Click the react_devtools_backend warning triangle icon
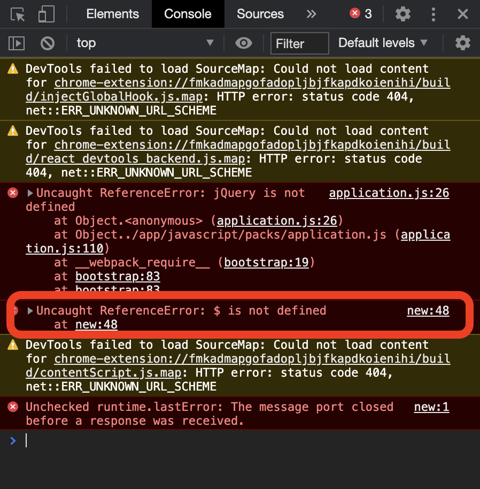The image size is (480, 489). point(13,131)
